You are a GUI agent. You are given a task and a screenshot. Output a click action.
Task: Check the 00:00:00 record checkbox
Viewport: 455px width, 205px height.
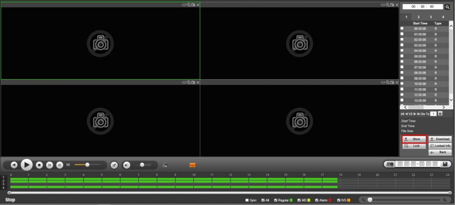[402, 28]
